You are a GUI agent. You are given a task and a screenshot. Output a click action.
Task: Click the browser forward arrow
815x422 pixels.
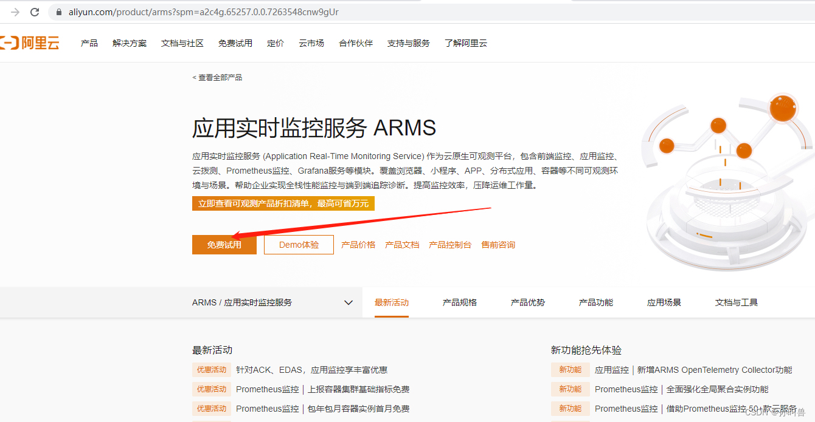(x=15, y=12)
